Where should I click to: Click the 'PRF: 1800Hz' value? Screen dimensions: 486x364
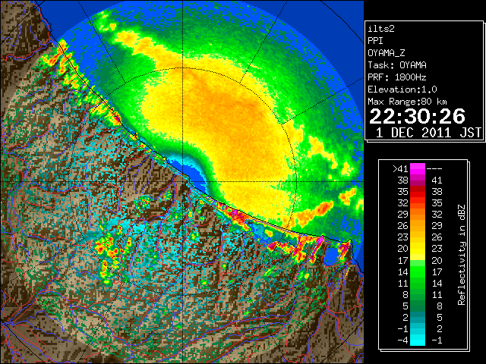[397, 77]
